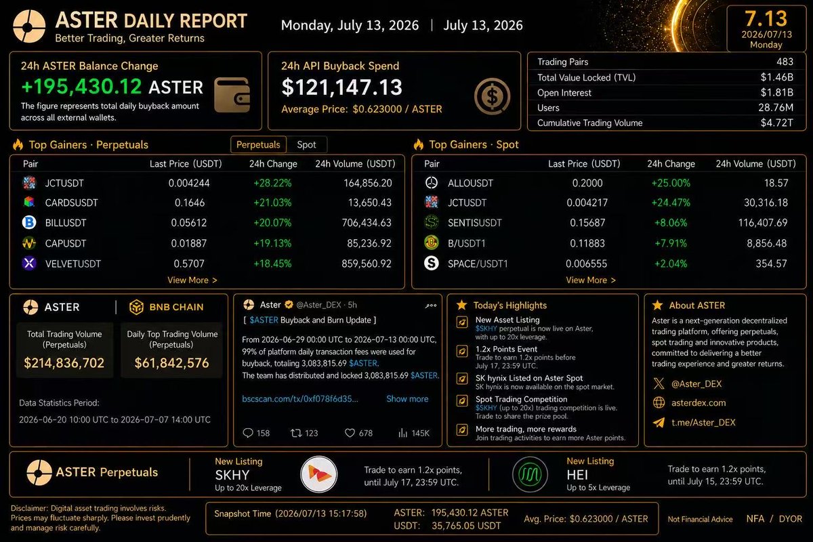The height and width of the screenshot is (542, 813).
Task: Open the asterdex.com website link
Action: [x=699, y=402]
